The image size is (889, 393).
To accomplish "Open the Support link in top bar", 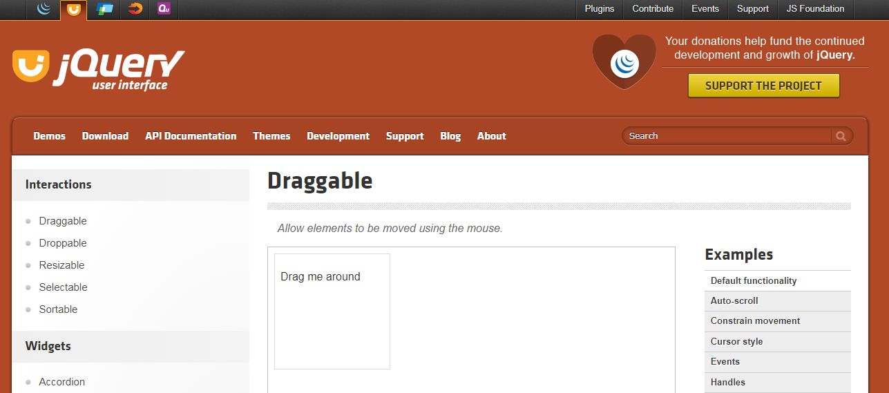I will 753,9.
